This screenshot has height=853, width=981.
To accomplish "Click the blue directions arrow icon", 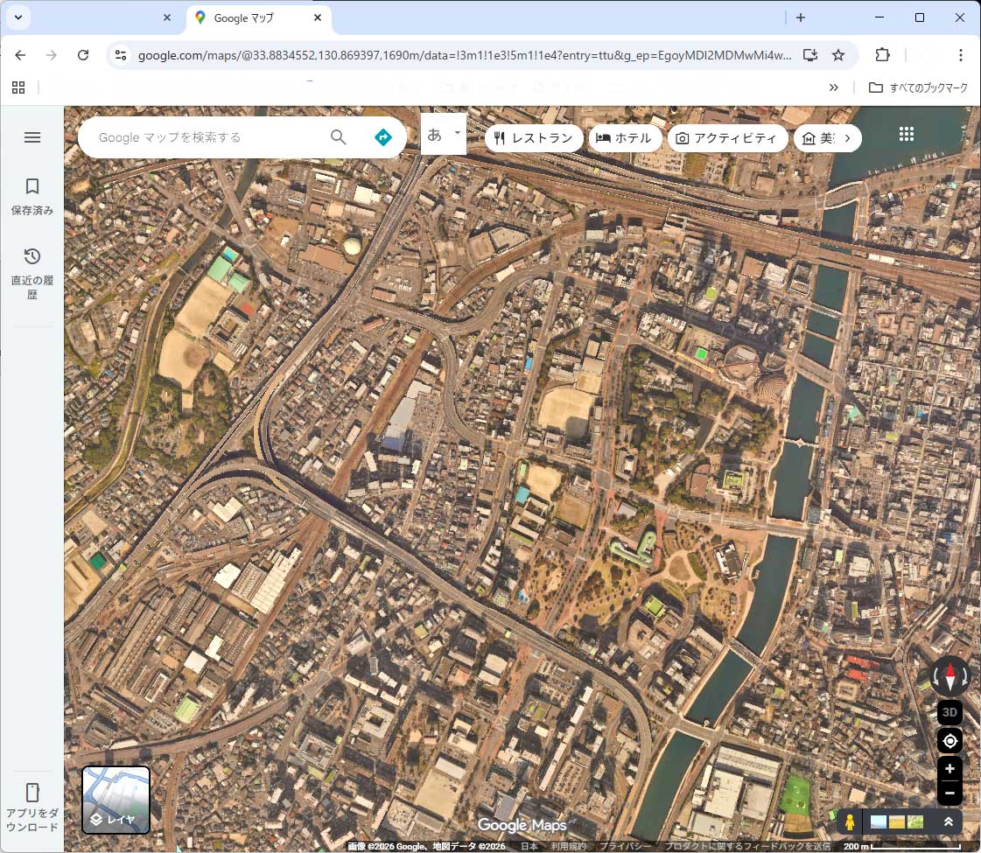I will click(x=382, y=137).
